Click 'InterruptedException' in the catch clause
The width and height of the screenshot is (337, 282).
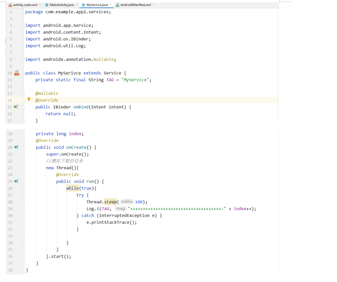pos(124,216)
